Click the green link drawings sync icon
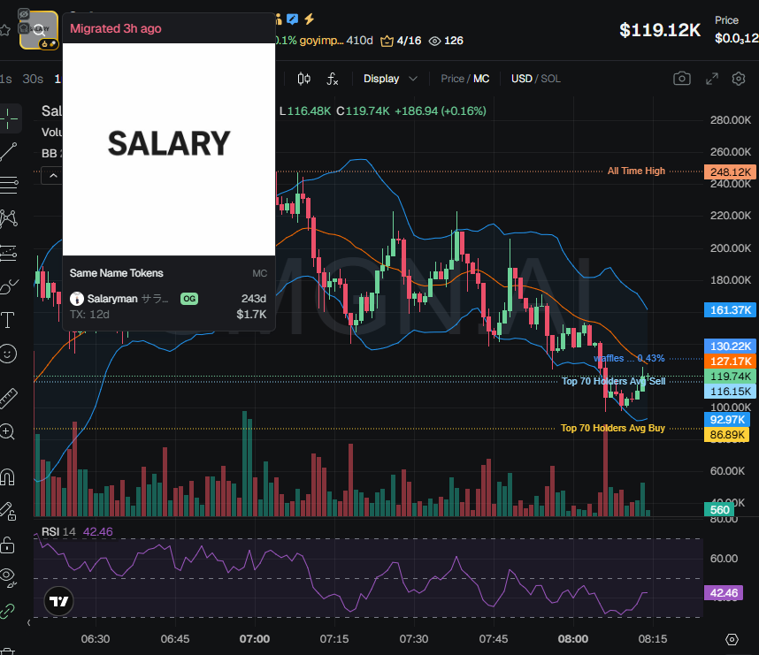The width and height of the screenshot is (759, 655). point(7,611)
